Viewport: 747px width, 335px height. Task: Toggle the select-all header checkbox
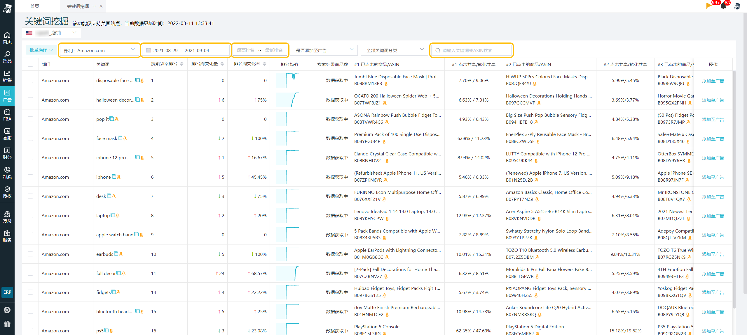point(30,64)
